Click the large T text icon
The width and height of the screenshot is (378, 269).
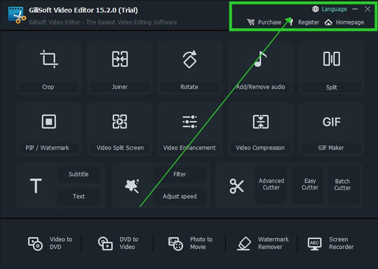pos(36,186)
